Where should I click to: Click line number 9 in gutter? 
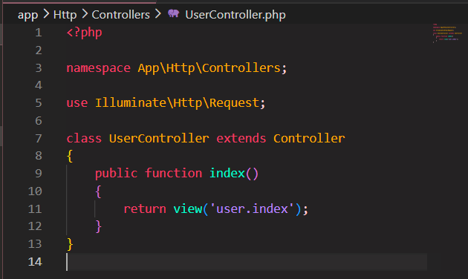point(38,174)
